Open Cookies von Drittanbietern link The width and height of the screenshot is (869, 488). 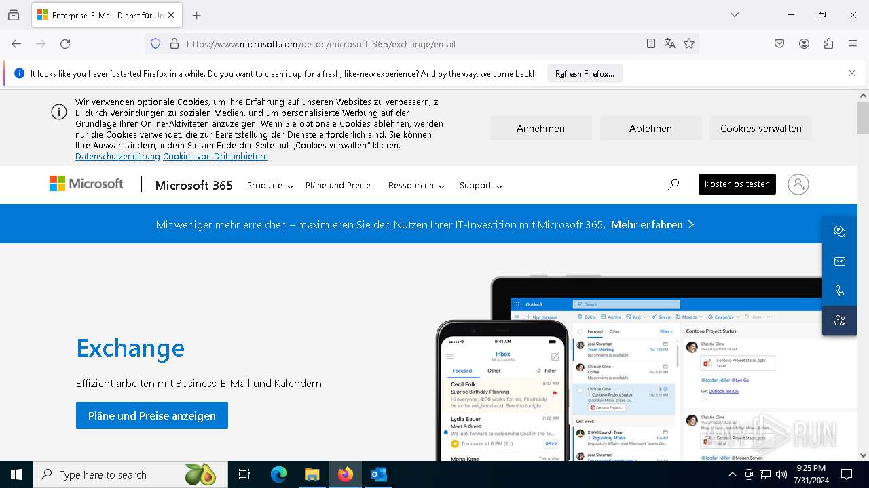(x=215, y=157)
